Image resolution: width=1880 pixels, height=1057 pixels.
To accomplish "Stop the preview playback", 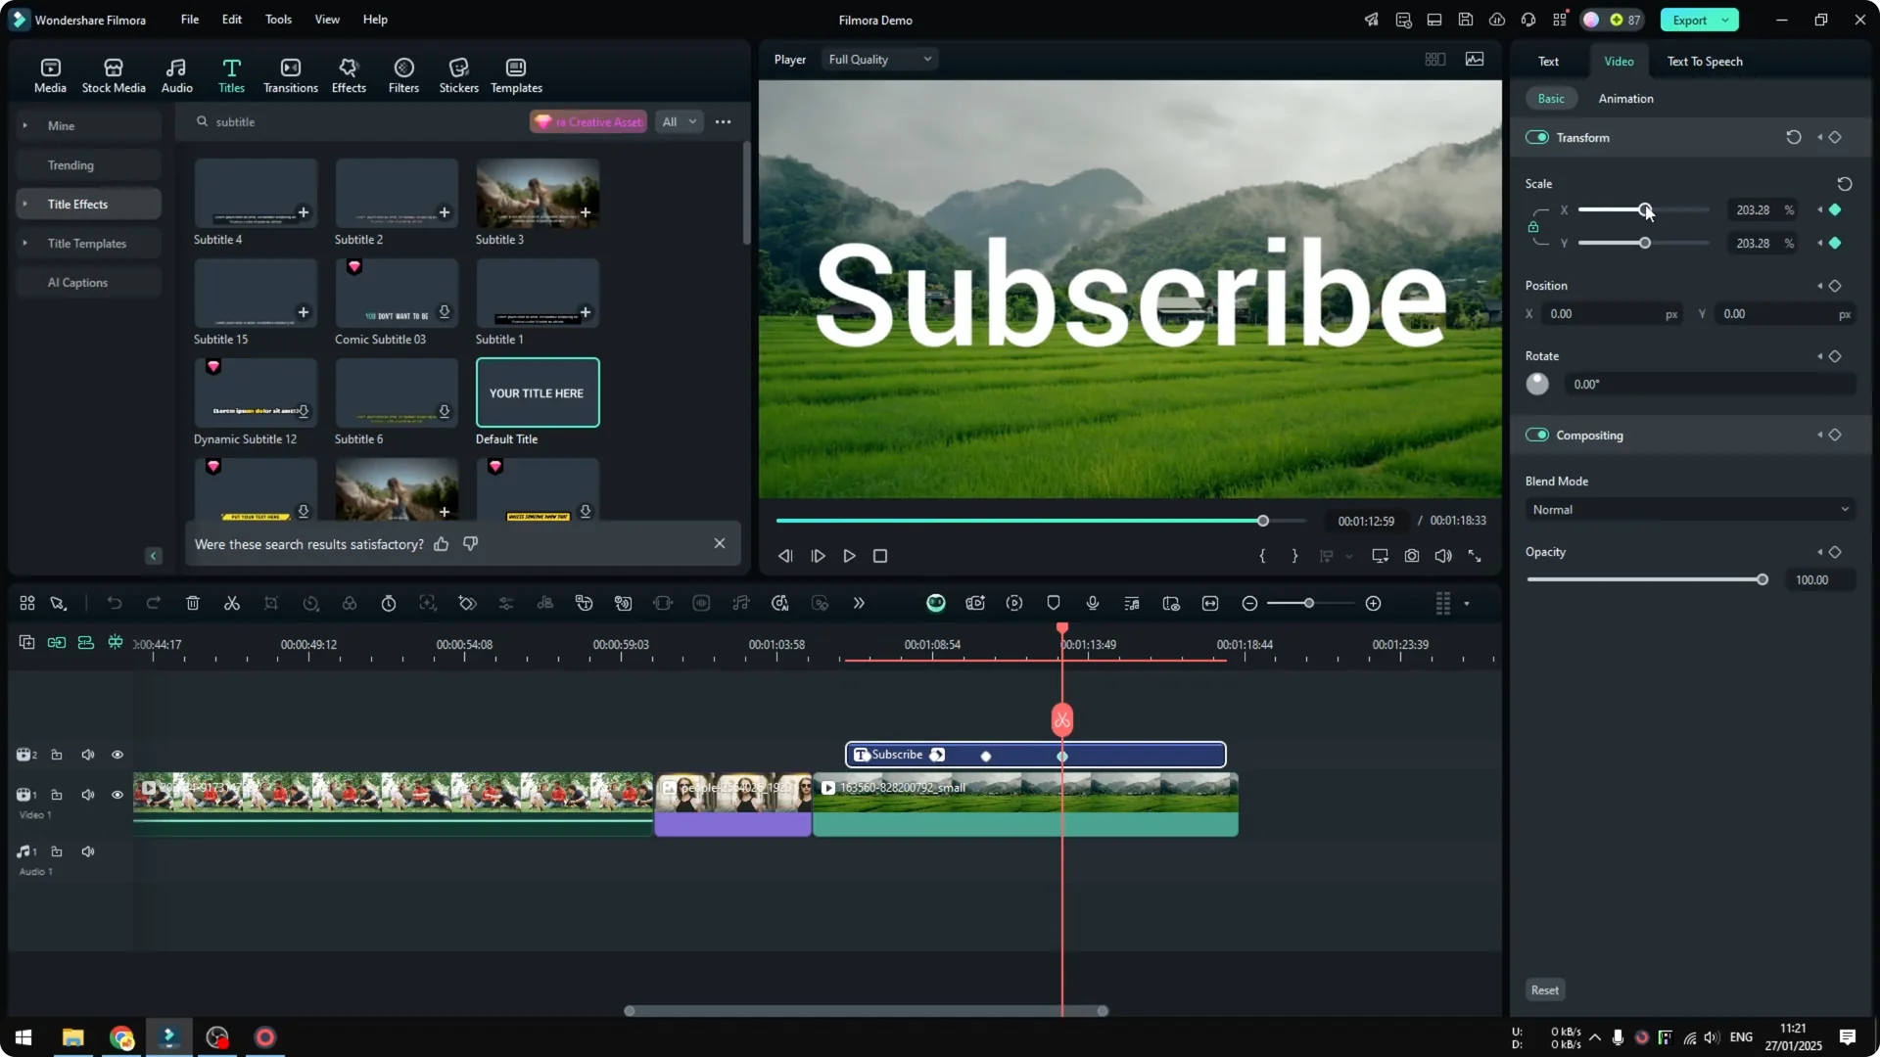I will (x=880, y=556).
